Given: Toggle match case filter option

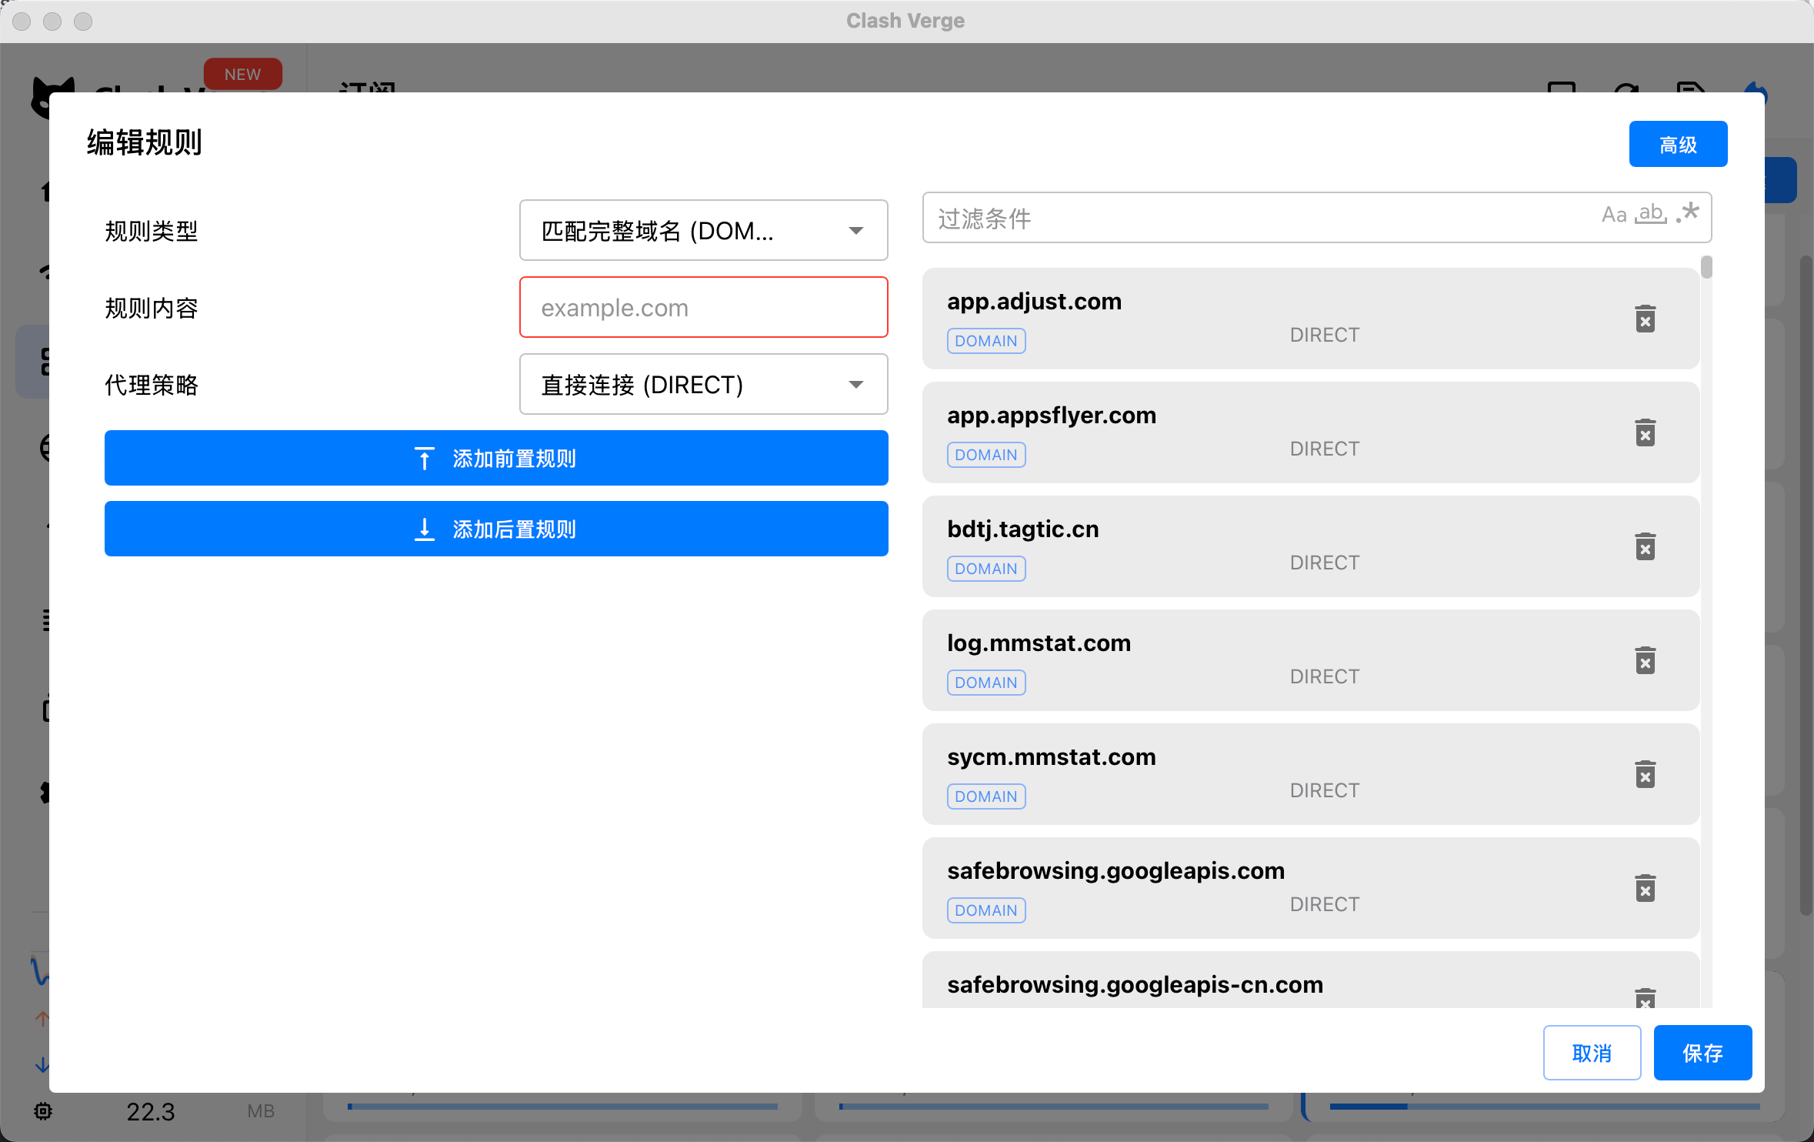Looking at the screenshot, I should (1613, 215).
